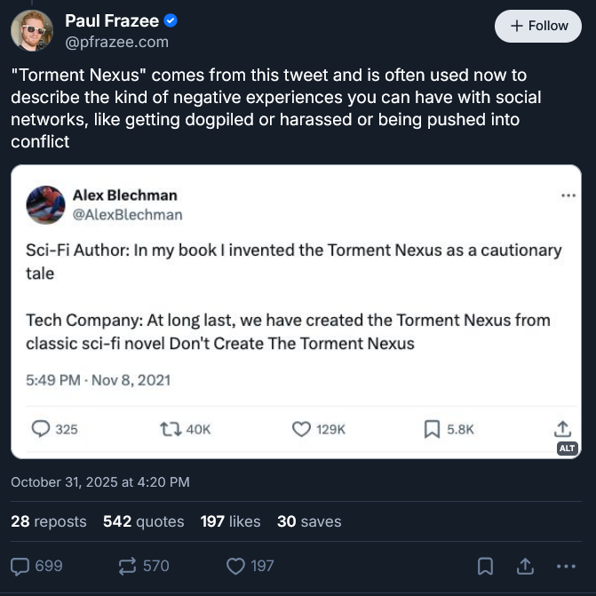Click the embedded tweet's retweet icon
596x596 pixels.
coord(169,429)
